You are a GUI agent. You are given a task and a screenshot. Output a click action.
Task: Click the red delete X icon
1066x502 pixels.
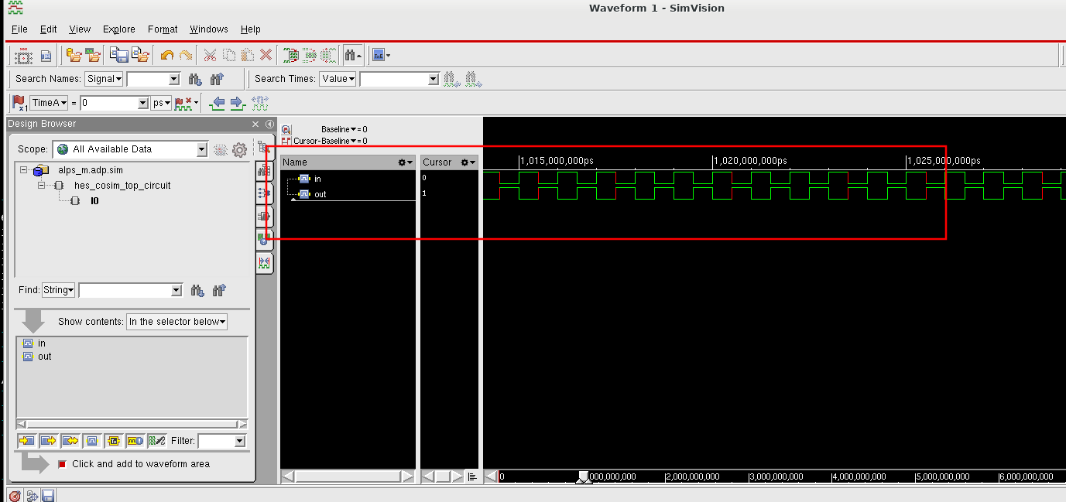[x=266, y=55]
